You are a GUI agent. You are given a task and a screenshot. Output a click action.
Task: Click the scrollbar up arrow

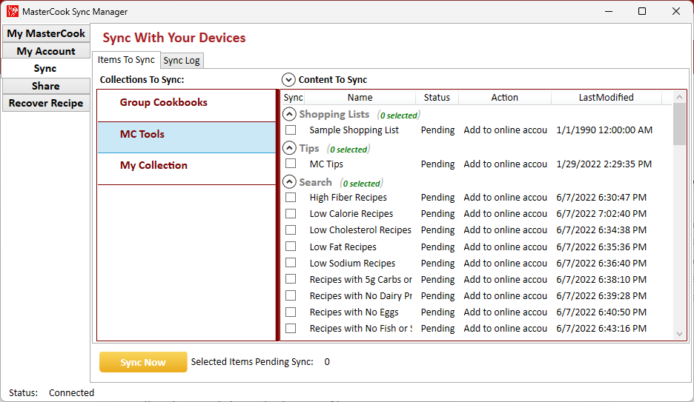[679, 96]
